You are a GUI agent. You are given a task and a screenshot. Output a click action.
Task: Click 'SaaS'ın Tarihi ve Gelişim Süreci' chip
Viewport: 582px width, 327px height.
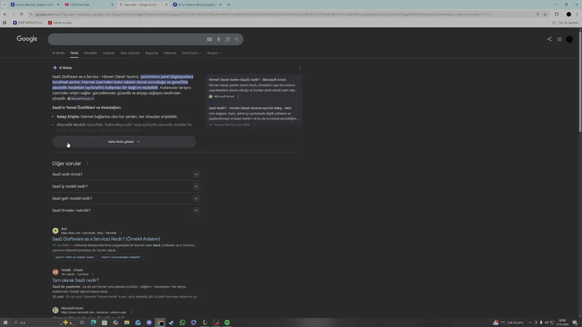click(75, 257)
